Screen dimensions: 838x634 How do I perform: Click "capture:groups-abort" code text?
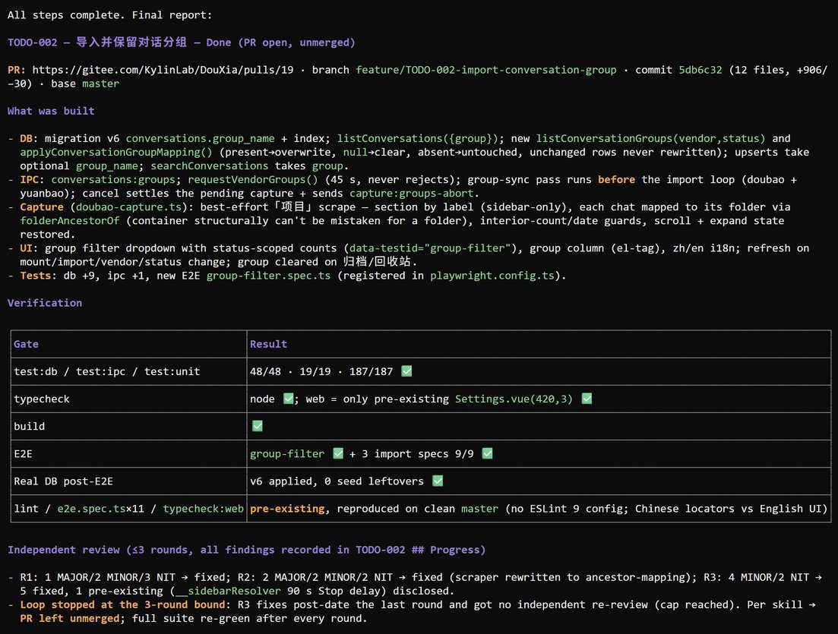point(412,194)
